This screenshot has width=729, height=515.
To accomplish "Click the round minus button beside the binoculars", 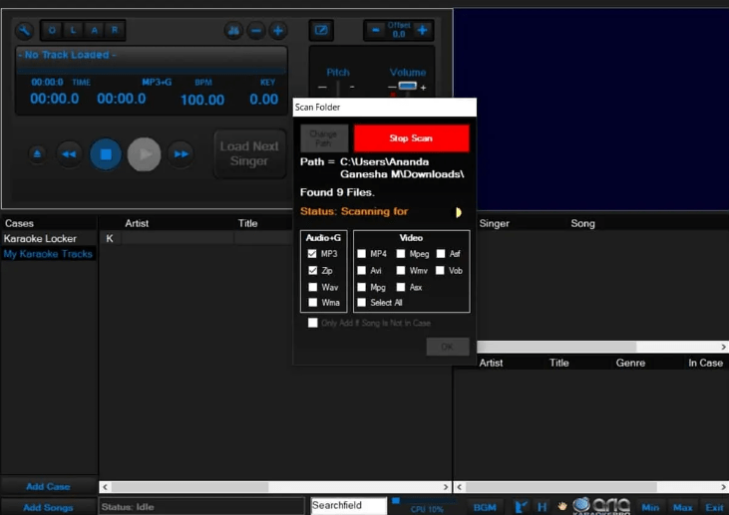I will (x=255, y=31).
